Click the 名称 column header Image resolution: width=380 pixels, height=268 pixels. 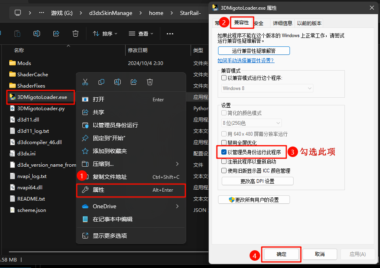(x=19, y=50)
